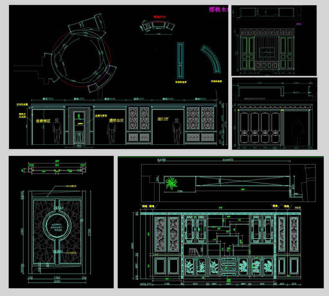Select the label beneath the curved panel outline
The image size is (329, 296).
click(x=216, y=81)
